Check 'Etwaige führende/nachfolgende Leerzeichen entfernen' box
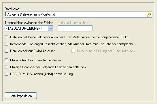Image resolution: width=157 pixels, height=104 pixels. pyautogui.click(x=7, y=67)
